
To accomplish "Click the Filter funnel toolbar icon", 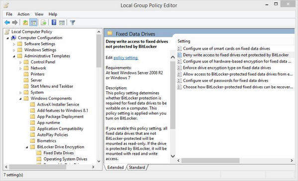I will point(73,23).
